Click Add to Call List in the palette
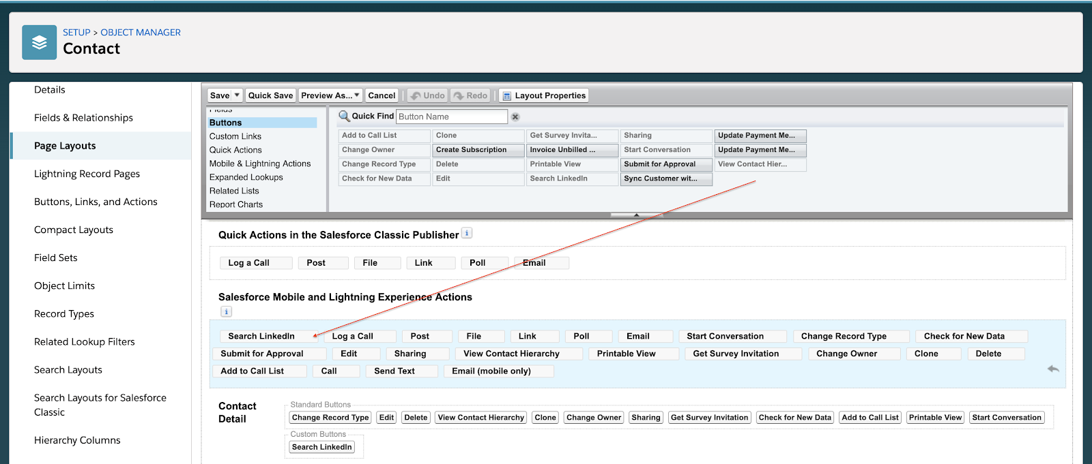 pyautogui.click(x=384, y=136)
